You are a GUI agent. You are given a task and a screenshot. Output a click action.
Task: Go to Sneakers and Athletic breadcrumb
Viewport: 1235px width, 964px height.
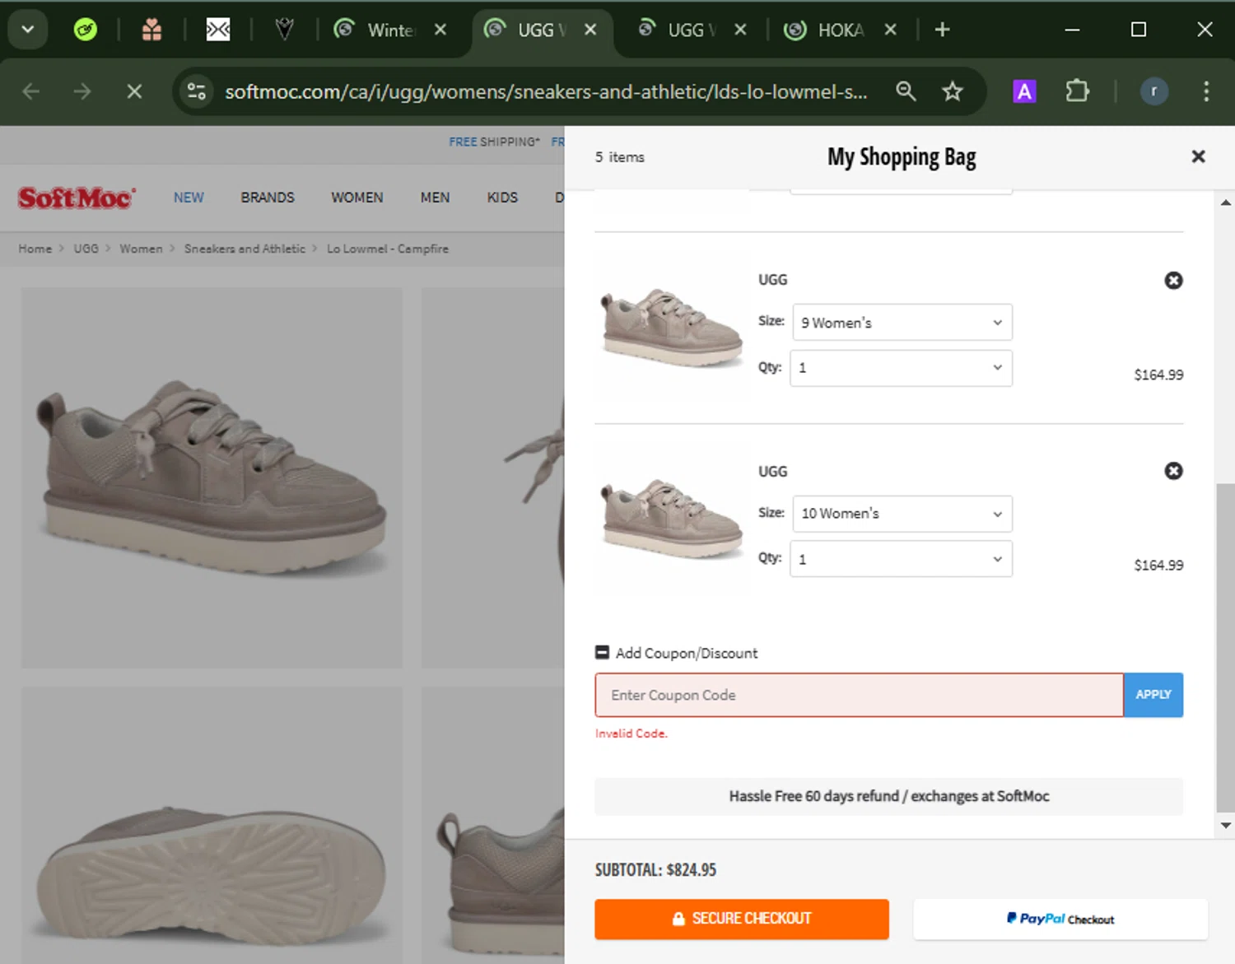245,249
